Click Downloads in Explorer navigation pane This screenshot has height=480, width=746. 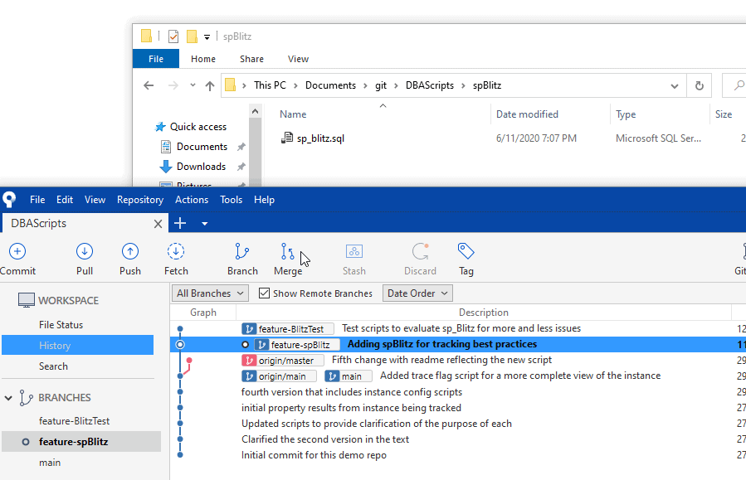(x=201, y=167)
